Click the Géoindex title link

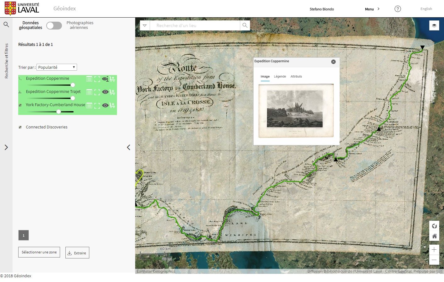[x=64, y=8]
